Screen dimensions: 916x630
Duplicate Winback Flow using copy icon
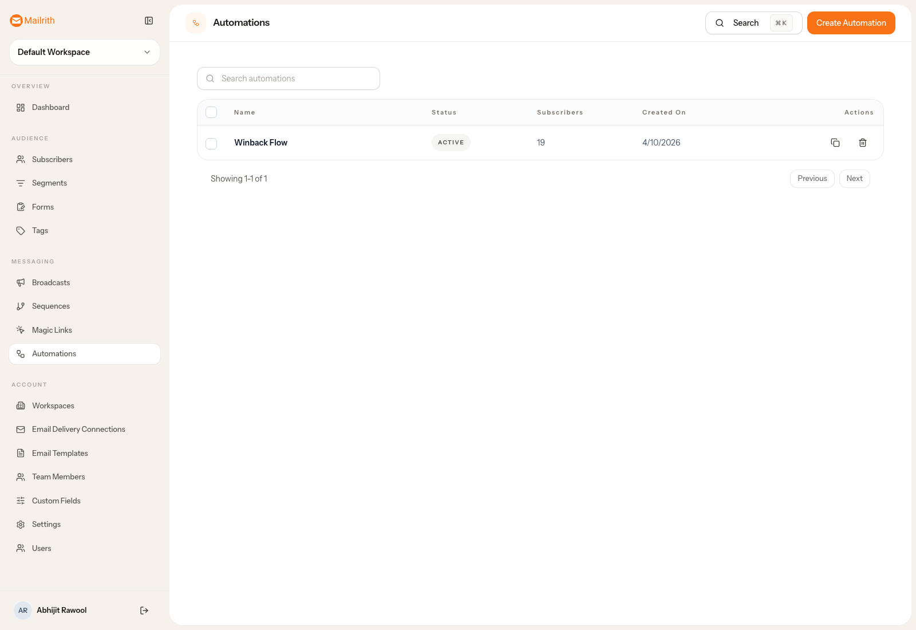835,142
